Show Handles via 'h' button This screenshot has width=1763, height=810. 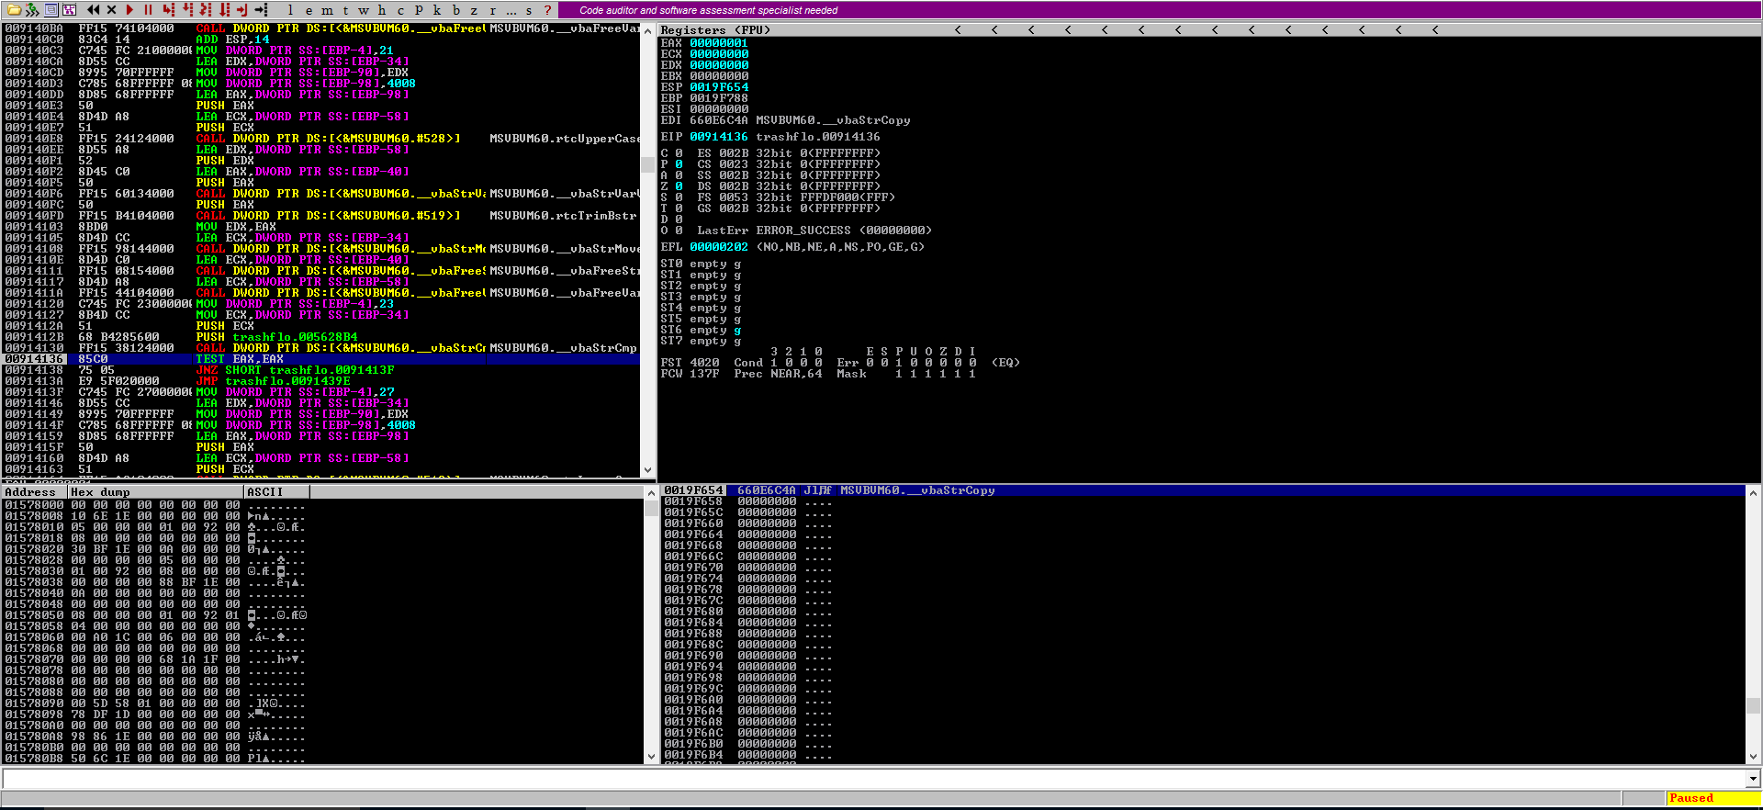pyautogui.click(x=382, y=10)
